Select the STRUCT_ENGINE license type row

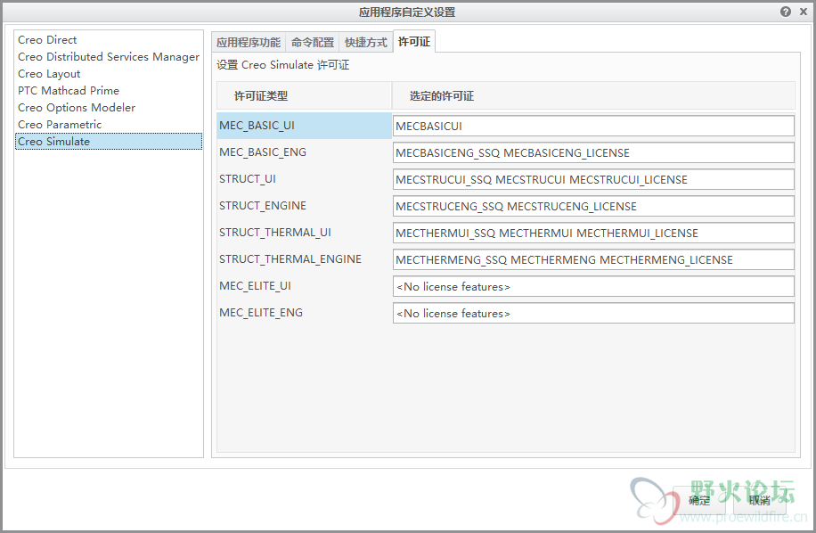[x=304, y=206]
